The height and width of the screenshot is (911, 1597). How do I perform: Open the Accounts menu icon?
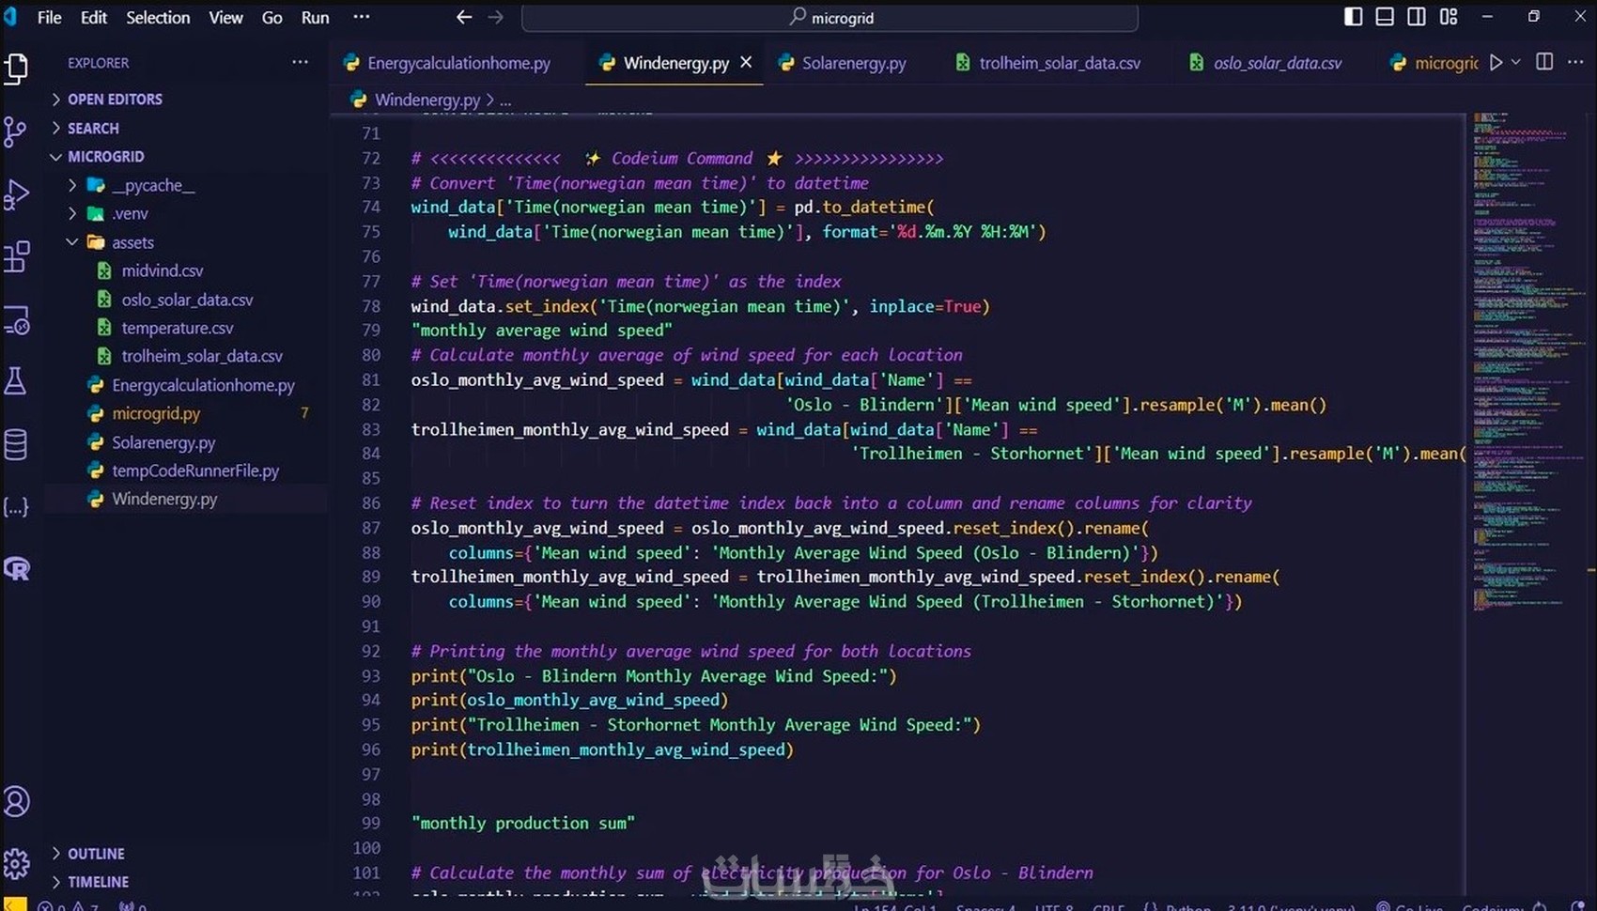pyautogui.click(x=17, y=801)
